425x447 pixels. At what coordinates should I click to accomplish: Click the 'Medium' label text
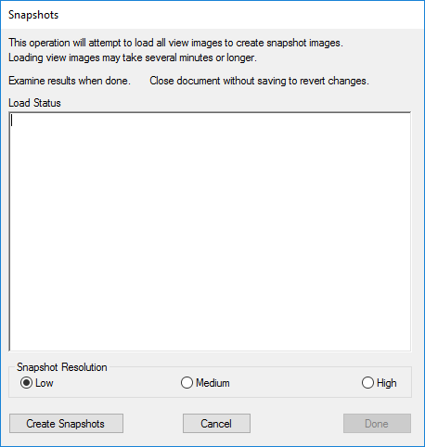(x=212, y=383)
